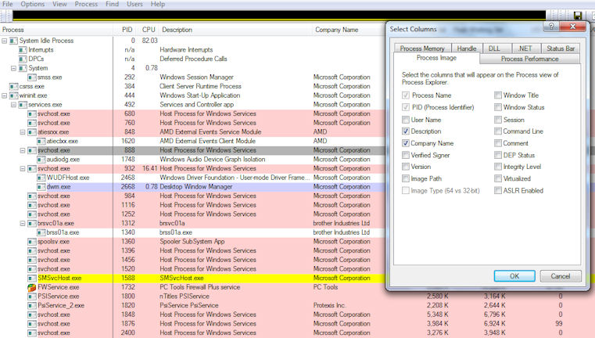This screenshot has height=338, width=595.
Task: Cancel the Select Columns dialog
Action: coord(561,276)
